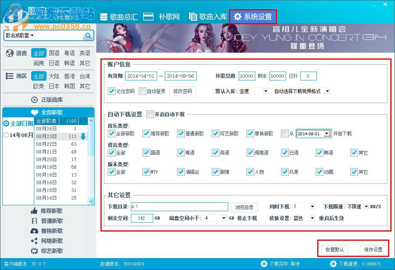Enable the 开启自动下载 checkbox
This screenshot has width=395, height=270.
click(150, 114)
